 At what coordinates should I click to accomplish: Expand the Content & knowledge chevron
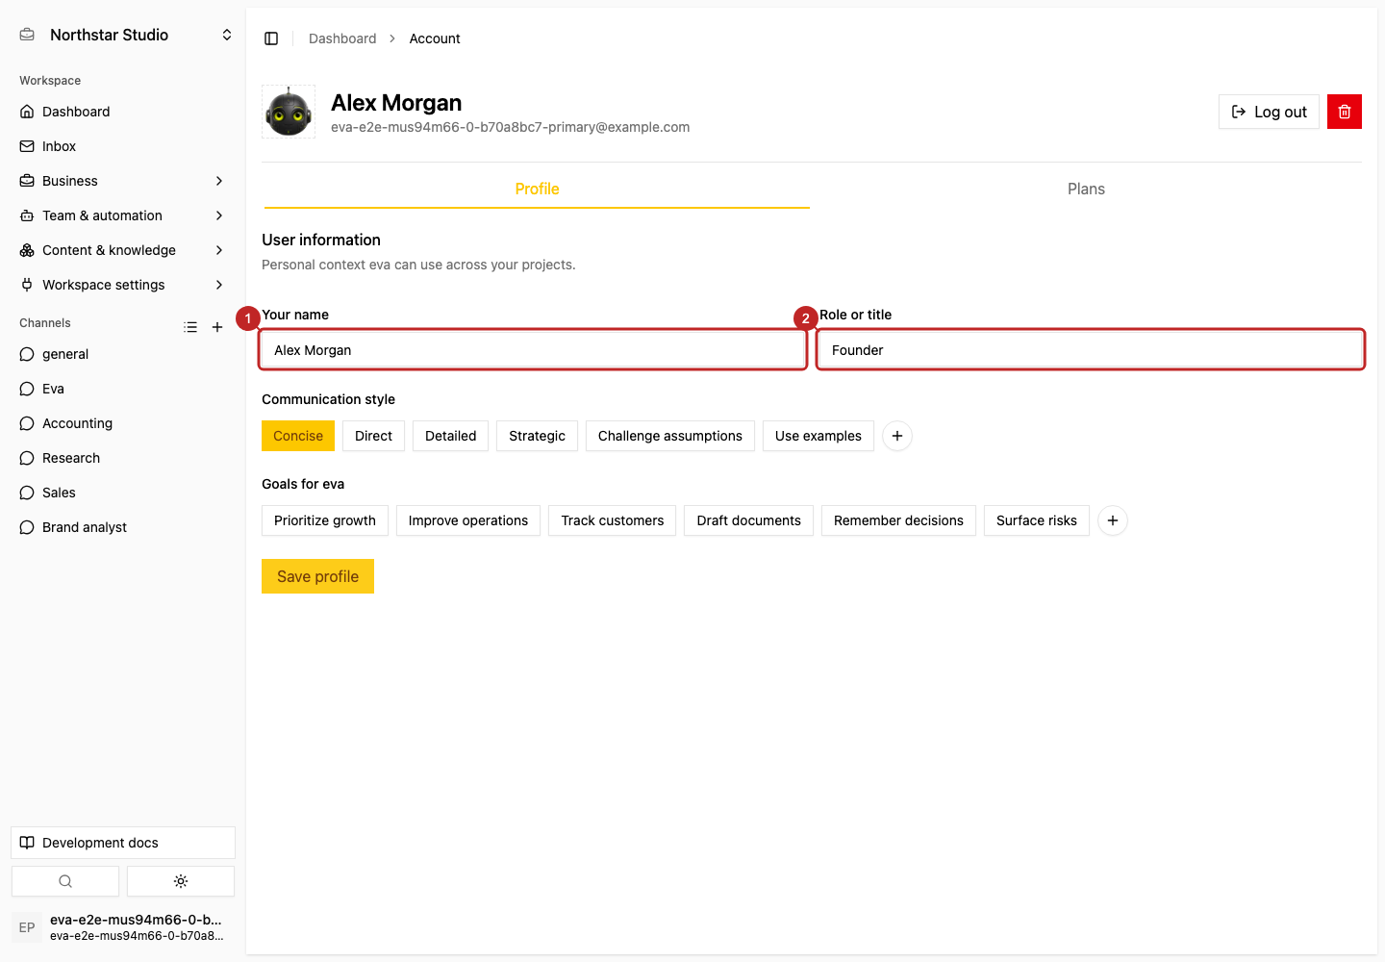click(219, 250)
